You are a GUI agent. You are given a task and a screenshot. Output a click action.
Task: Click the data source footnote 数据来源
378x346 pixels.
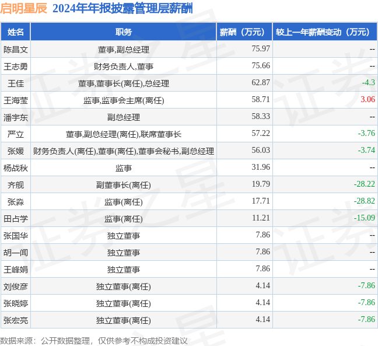point(93,341)
